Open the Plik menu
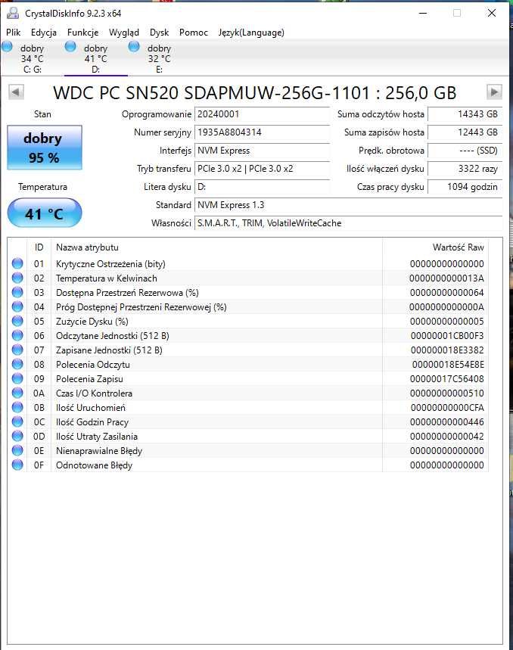Viewport: 513px width, 650px height. [14, 33]
